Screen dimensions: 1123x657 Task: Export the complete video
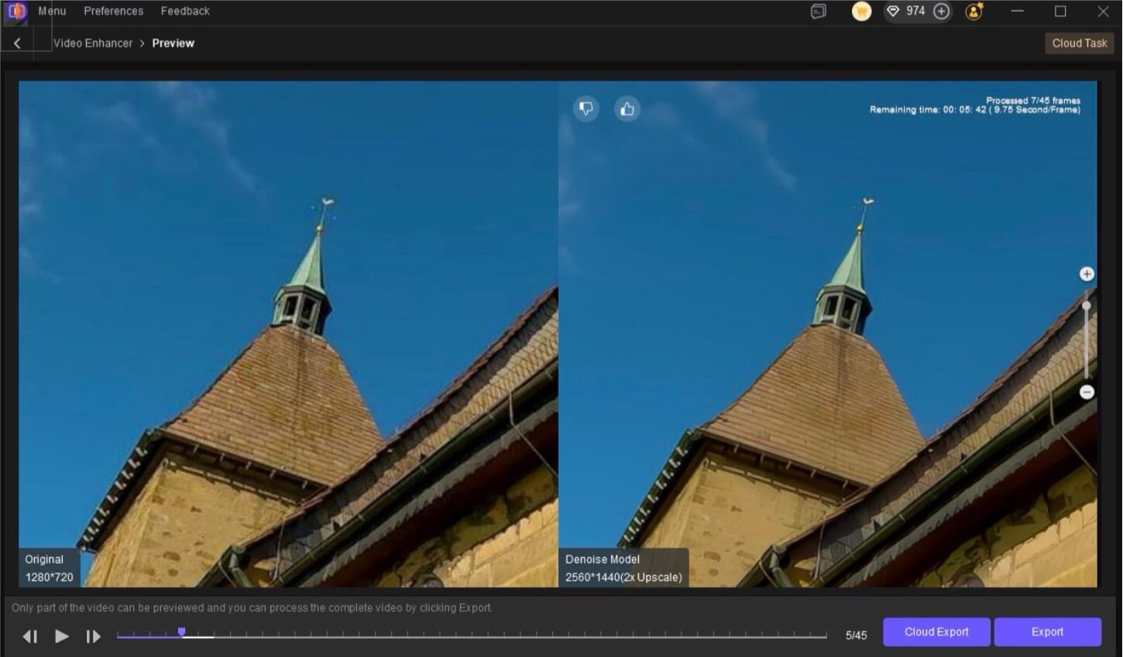pos(1048,631)
